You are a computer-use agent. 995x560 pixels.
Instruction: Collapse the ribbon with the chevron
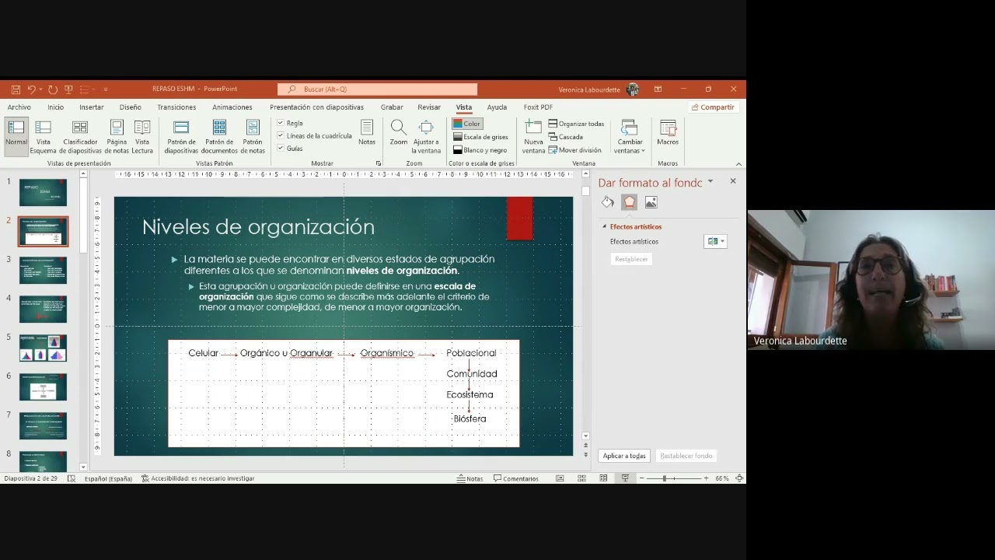coord(738,164)
